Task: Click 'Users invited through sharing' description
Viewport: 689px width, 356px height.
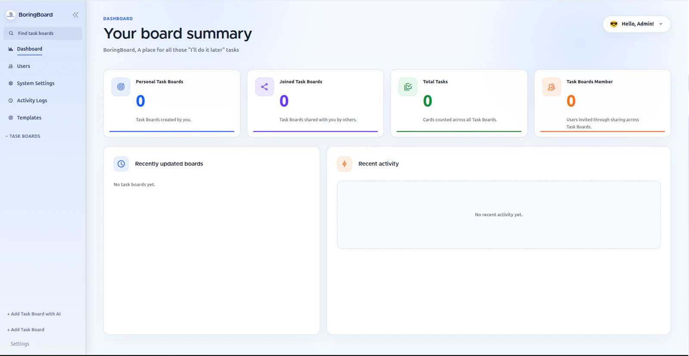Action: click(603, 123)
